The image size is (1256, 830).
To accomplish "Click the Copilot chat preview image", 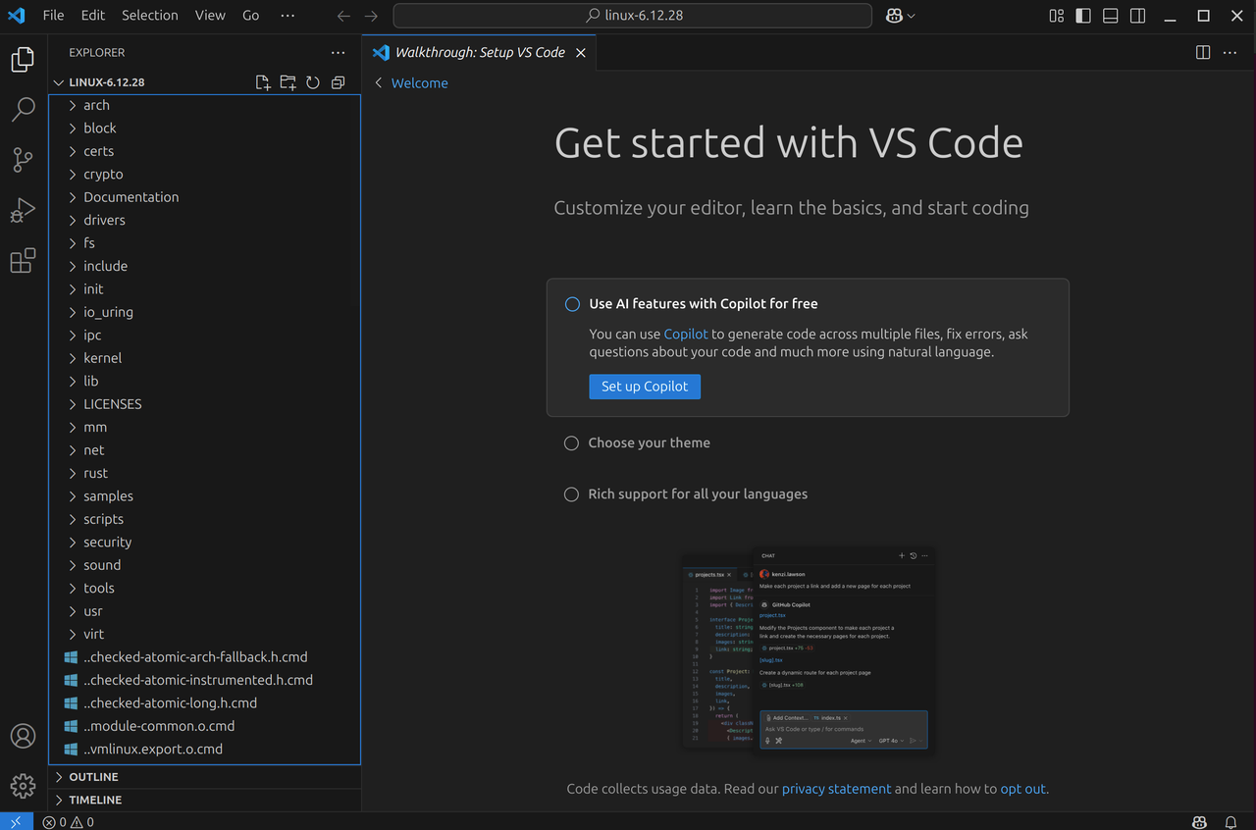I will pos(808,650).
